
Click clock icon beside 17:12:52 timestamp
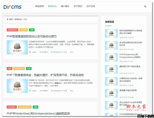point(52,91)
